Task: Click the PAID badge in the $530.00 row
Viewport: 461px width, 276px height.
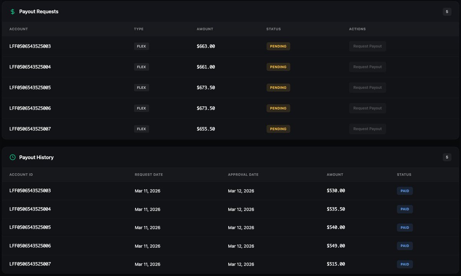Action: (405, 191)
